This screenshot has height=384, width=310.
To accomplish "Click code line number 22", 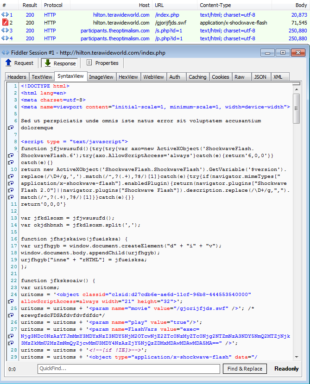I will point(14,281).
